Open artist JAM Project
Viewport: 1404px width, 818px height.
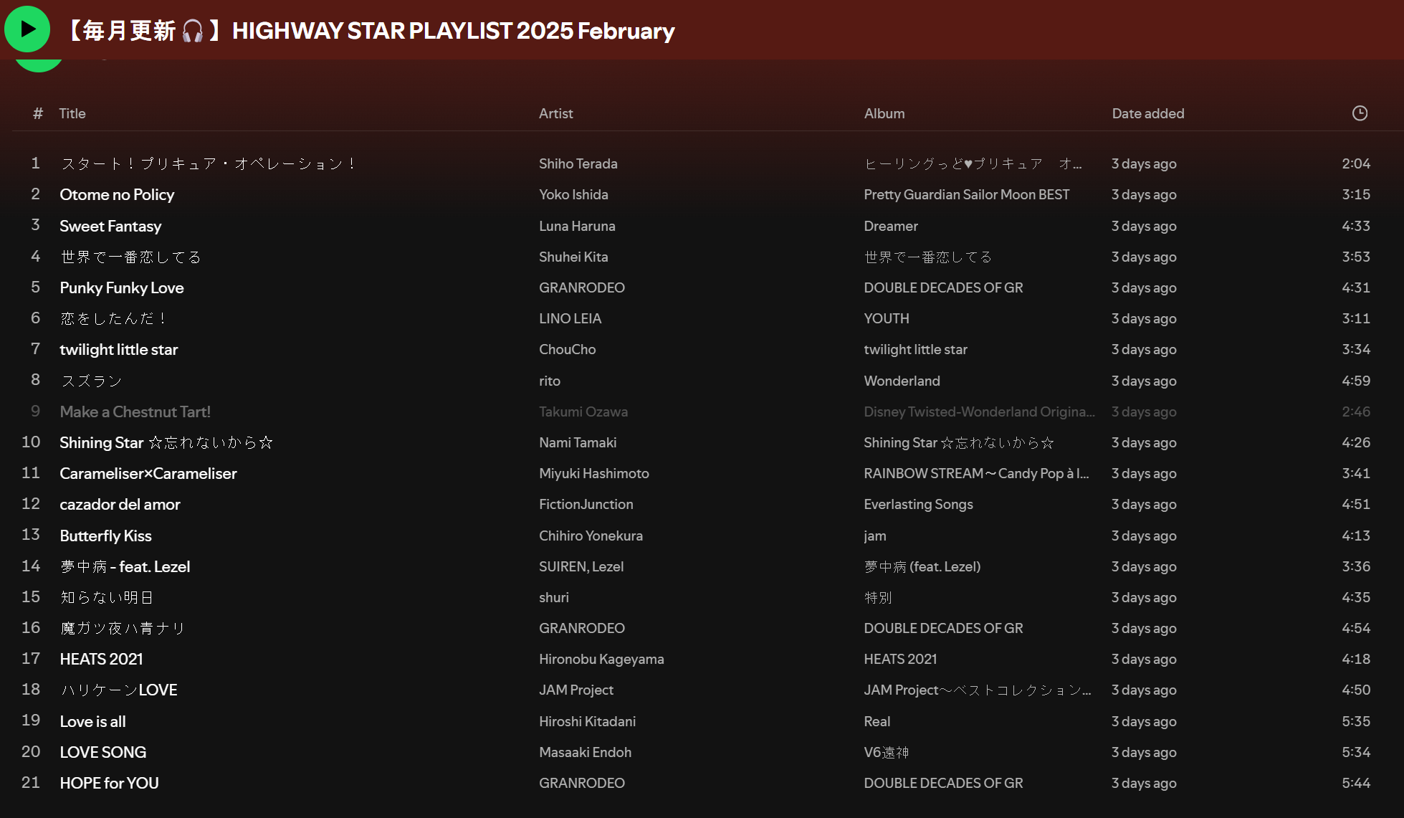(x=576, y=690)
